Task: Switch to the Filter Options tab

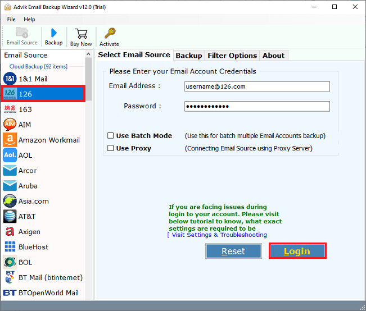Action: point(232,56)
